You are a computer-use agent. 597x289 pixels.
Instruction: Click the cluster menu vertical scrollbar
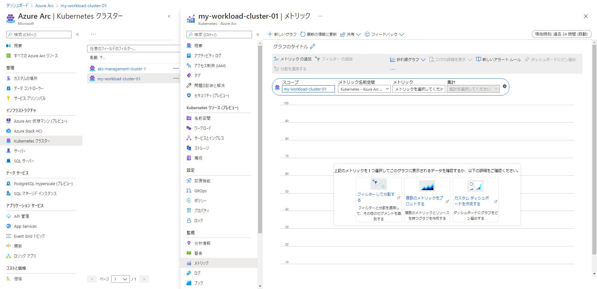point(260,139)
